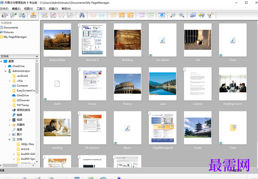258x179 pixels.
Task: Click the purple BMP image toolbar icon
Action: (142, 15)
